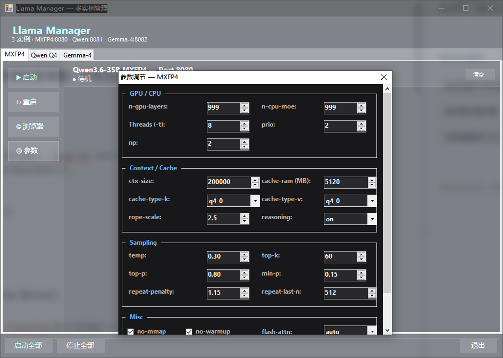
Task: Increase n-gpu-layers with up arrow
Action: (x=245, y=105)
